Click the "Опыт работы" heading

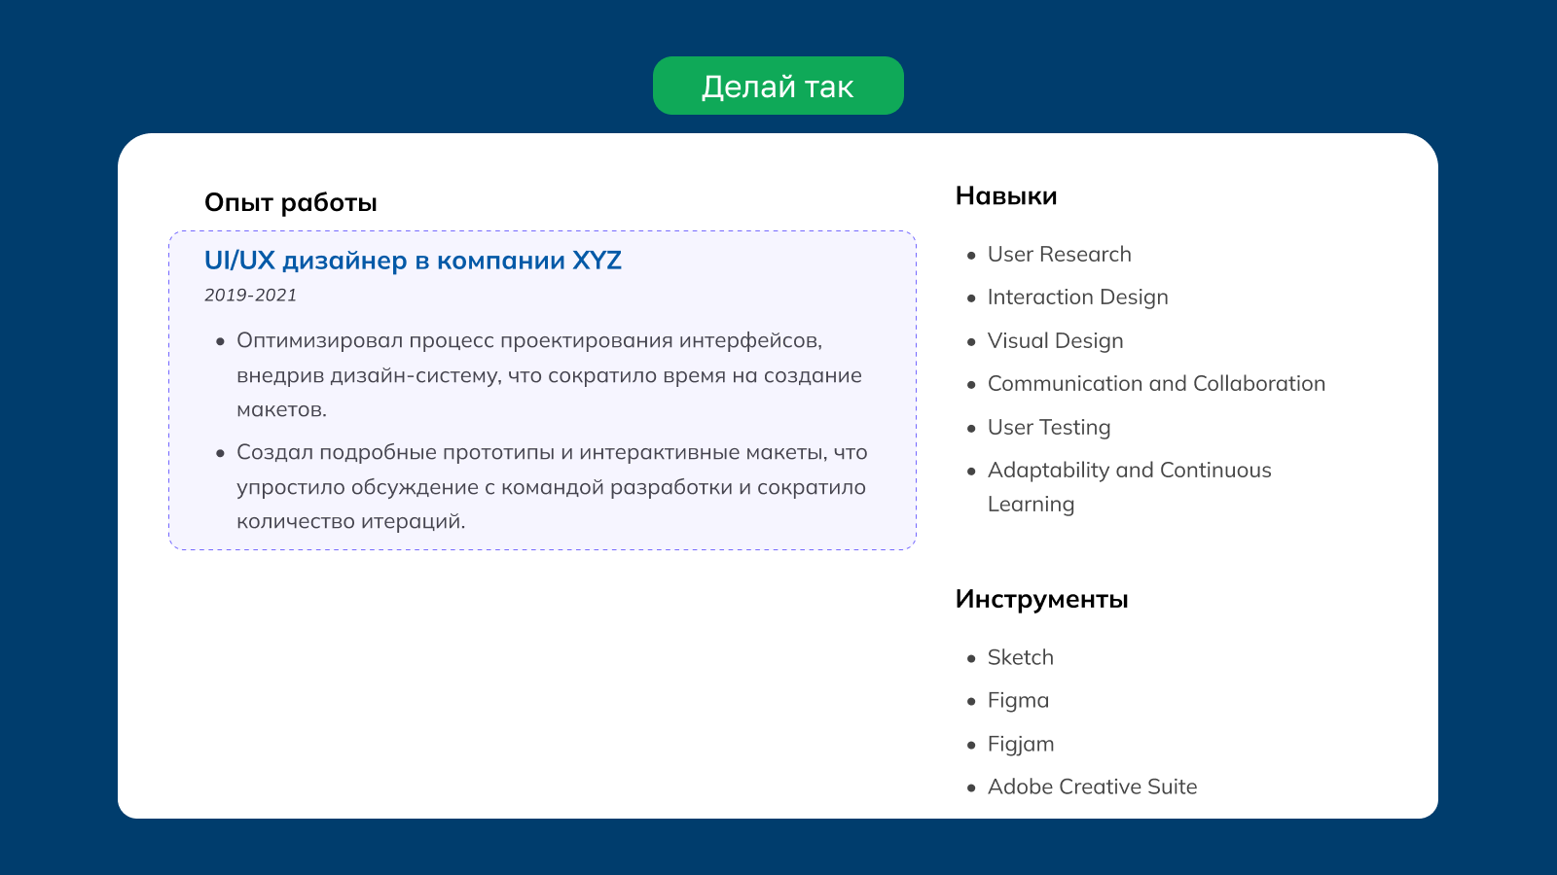point(290,202)
